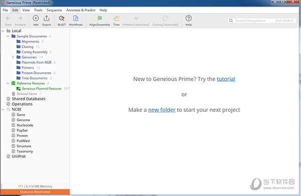
Task: Select the Tree Documents folder
Action: [34, 78]
